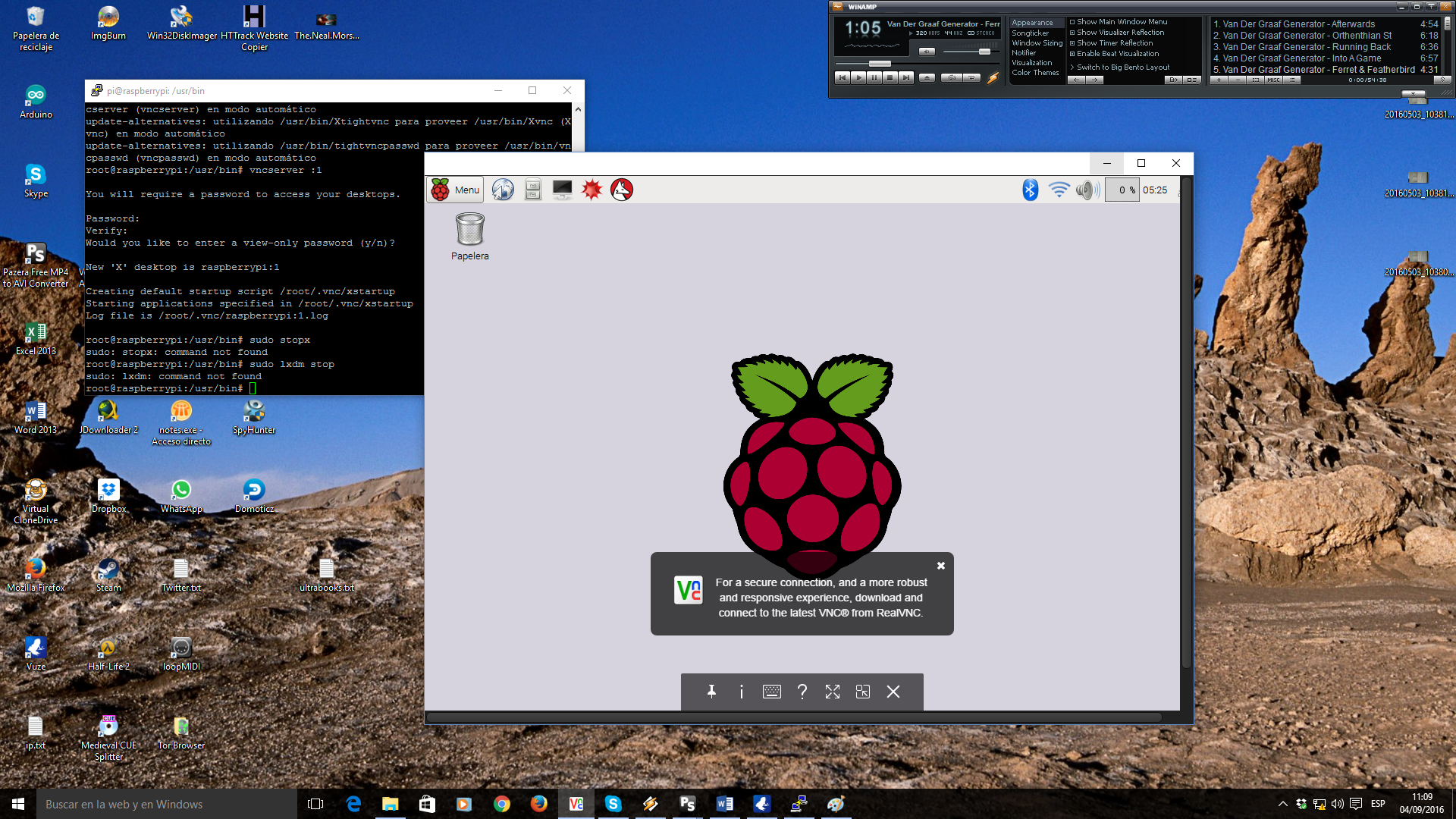This screenshot has width=1456, height=819.
Task: Show the VNC keyboard icon
Action: [772, 692]
